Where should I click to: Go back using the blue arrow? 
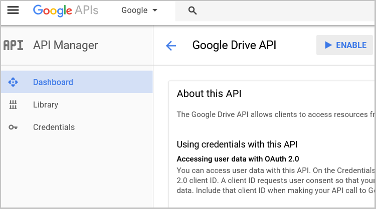(x=171, y=45)
